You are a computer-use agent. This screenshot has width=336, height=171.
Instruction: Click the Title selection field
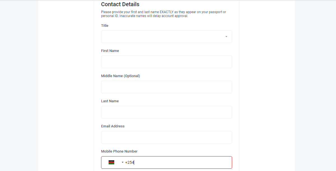pos(166,37)
